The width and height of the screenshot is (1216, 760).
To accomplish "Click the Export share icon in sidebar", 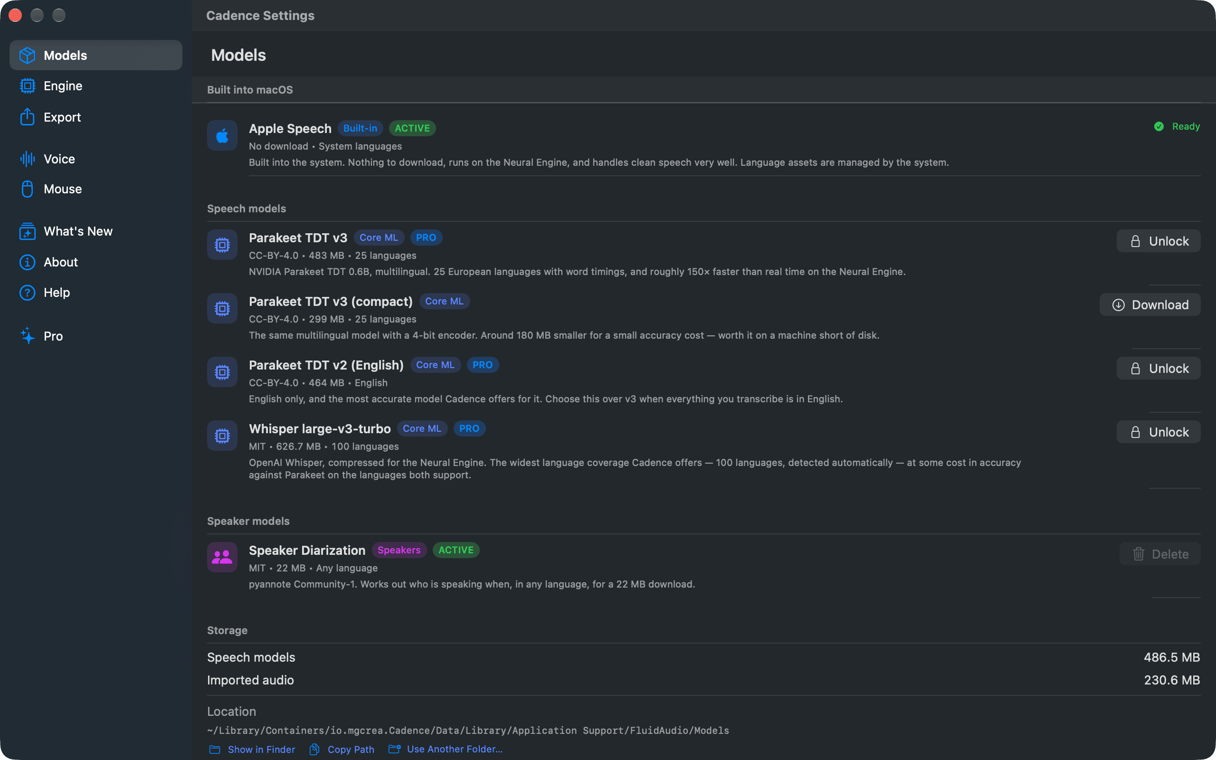I will [27, 117].
